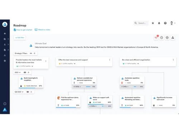Click the broken-link icon with red badge
179x134 pixels.
pyautogui.click(x=156, y=38)
